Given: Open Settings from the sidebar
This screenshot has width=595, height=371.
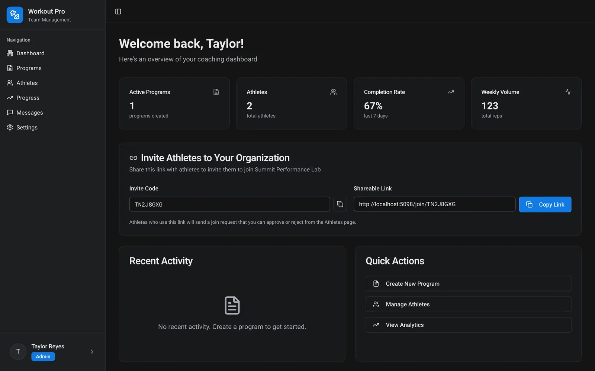Looking at the screenshot, I should pyautogui.click(x=53, y=128).
